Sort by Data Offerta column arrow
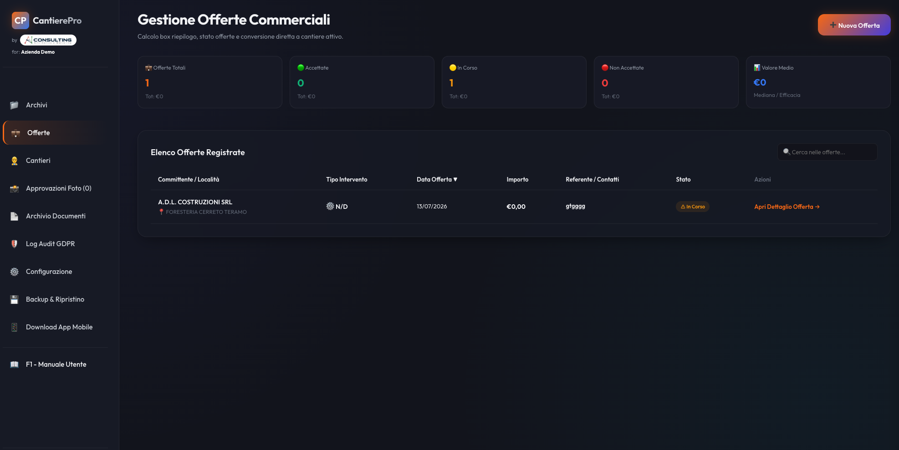Image resolution: width=899 pixels, height=450 pixels. point(455,179)
